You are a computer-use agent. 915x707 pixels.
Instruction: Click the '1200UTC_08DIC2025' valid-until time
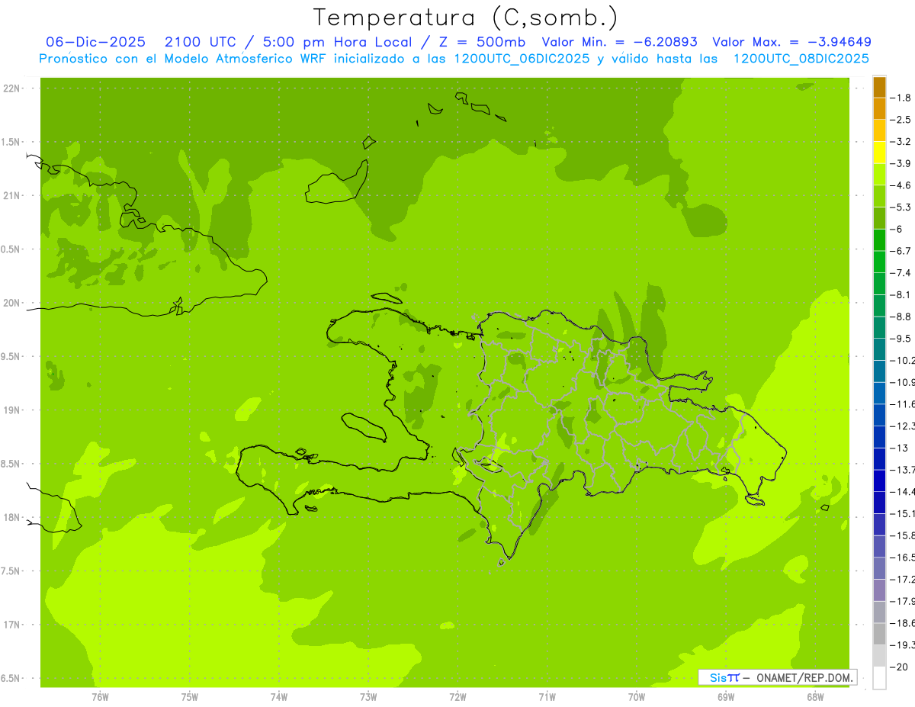tap(801, 59)
